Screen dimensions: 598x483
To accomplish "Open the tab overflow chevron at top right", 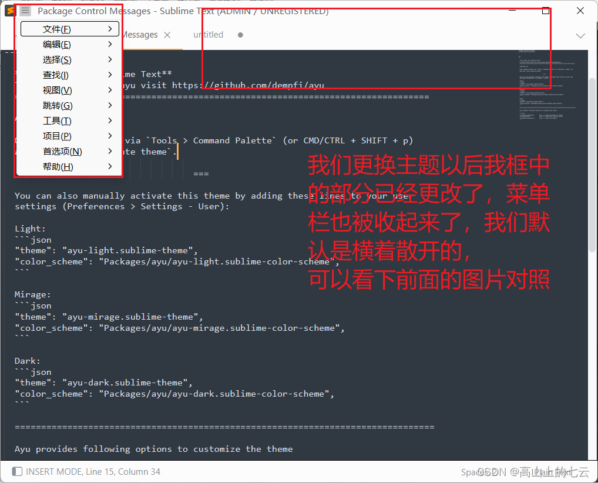I will coord(580,35).
